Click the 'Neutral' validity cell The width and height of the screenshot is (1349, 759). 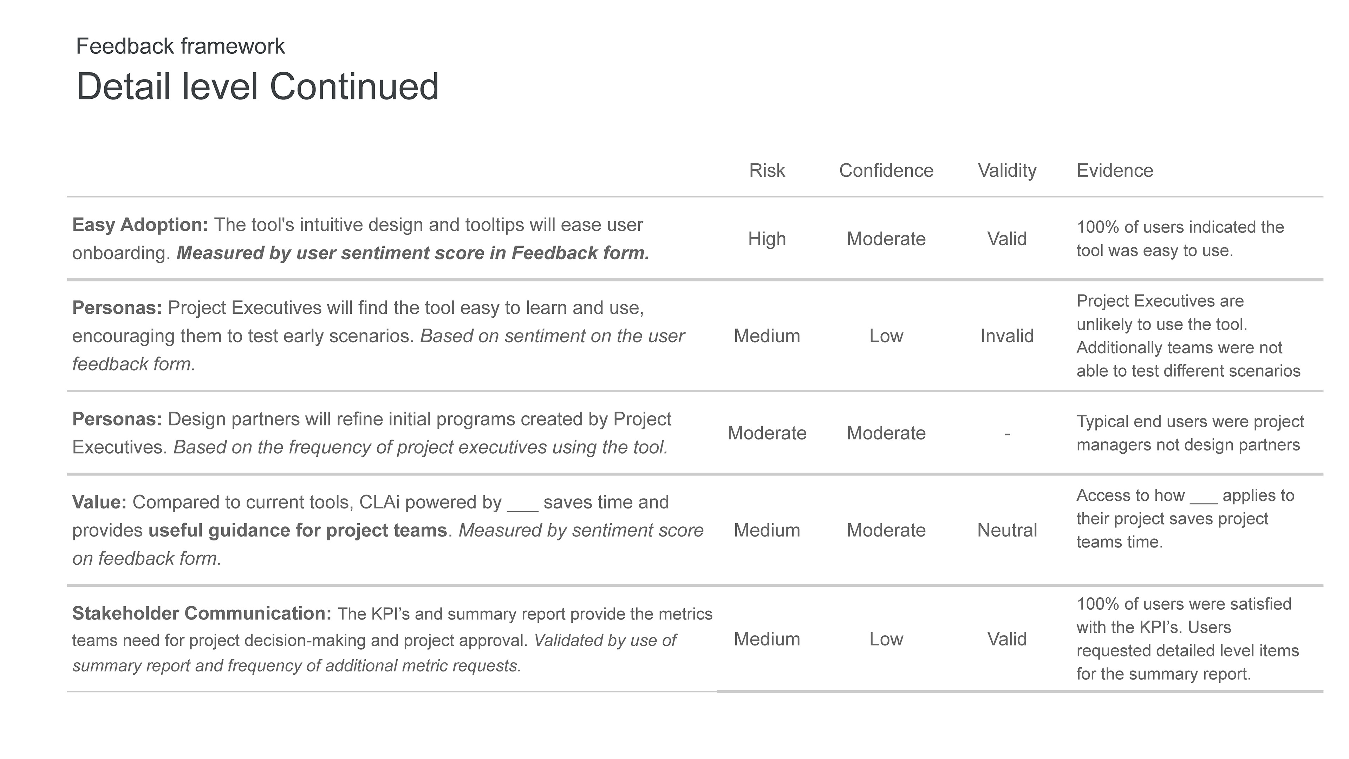tap(1006, 530)
